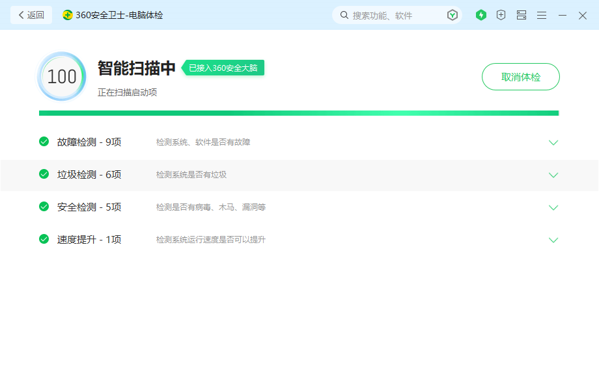Click the 正在扫描启动项 status text

[x=127, y=92]
